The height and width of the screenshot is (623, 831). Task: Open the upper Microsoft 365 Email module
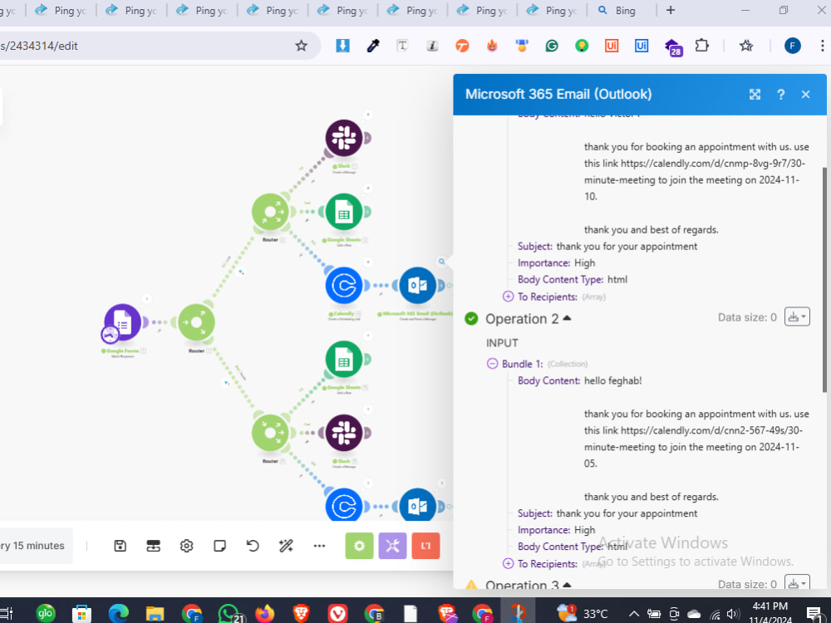(418, 286)
